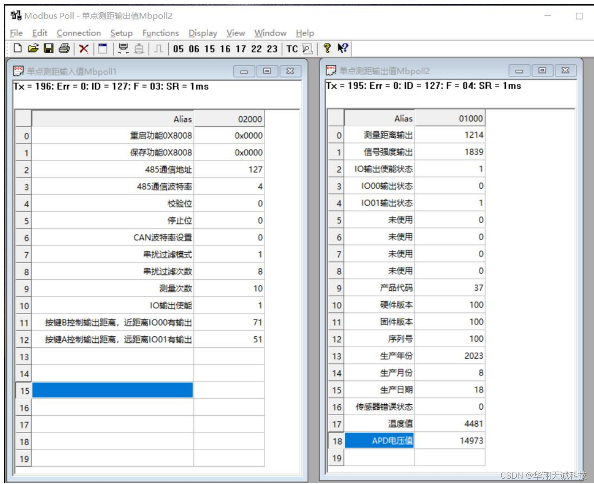Select 测量距离输出 value 1214
The image size is (594, 484).
click(x=450, y=135)
